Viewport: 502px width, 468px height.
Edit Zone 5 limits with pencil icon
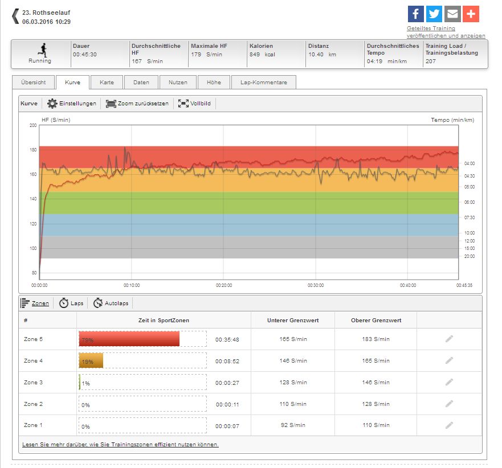[x=449, y=339]
